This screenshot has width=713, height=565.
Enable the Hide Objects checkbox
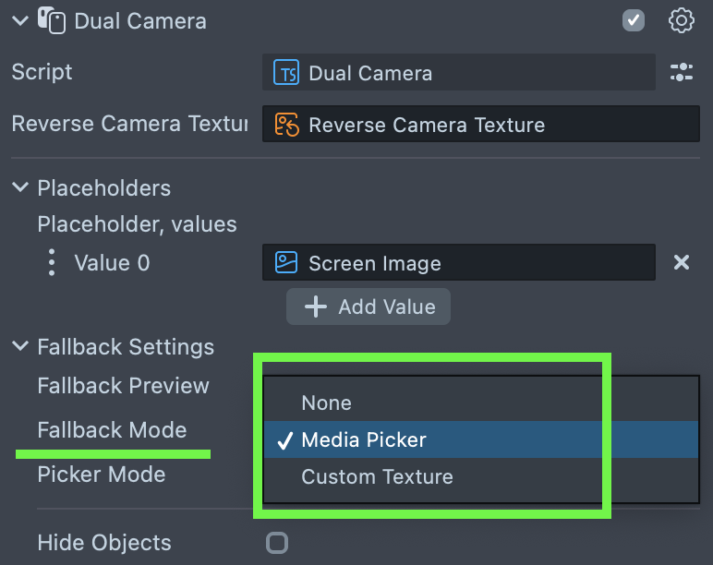277,543
